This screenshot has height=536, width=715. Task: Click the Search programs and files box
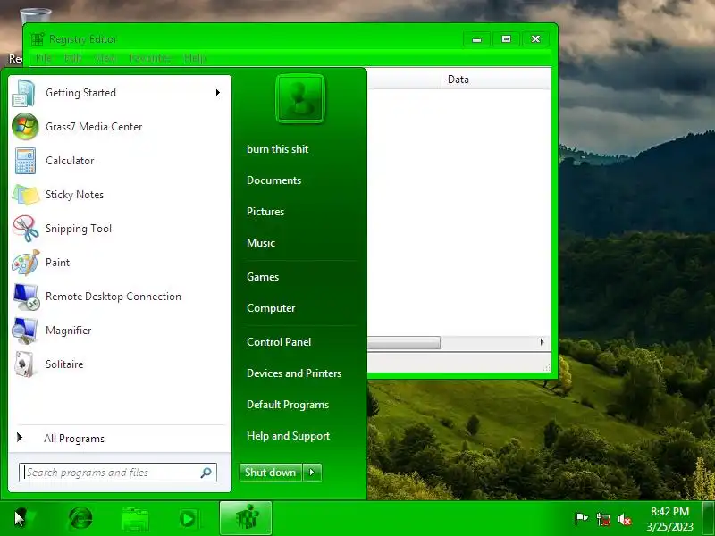[118, 473]
